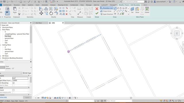Open the Architecture ribbon tab
The image size is (184, 103).
(x=7, y=5)
